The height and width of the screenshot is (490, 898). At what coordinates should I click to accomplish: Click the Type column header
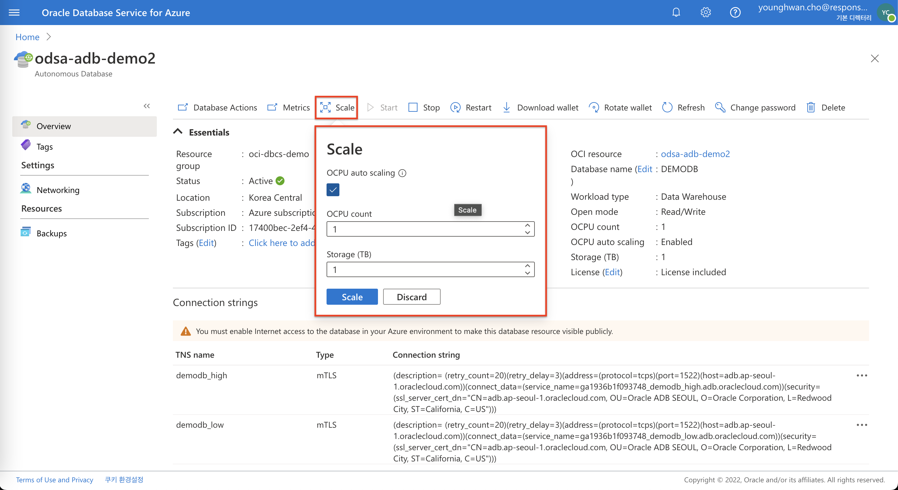[325, 354]
